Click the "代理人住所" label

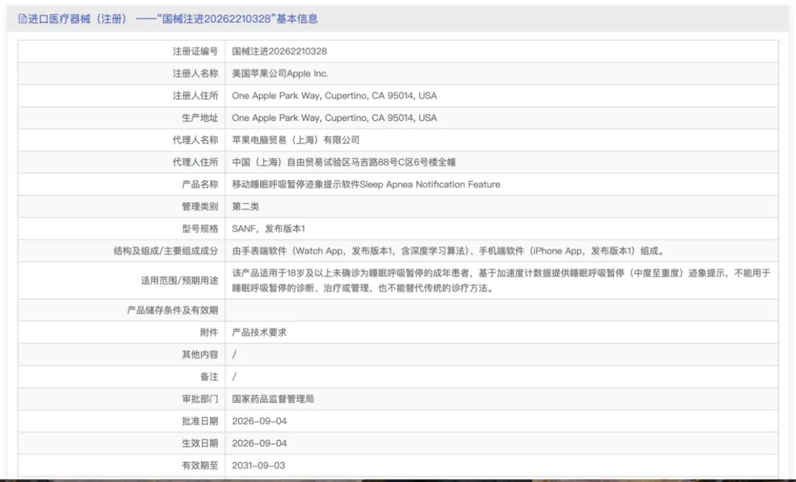(195, 162)
